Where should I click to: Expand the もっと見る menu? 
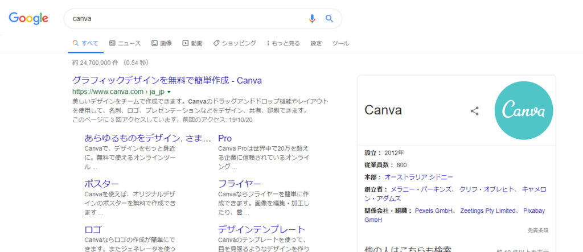click(284, 43)
